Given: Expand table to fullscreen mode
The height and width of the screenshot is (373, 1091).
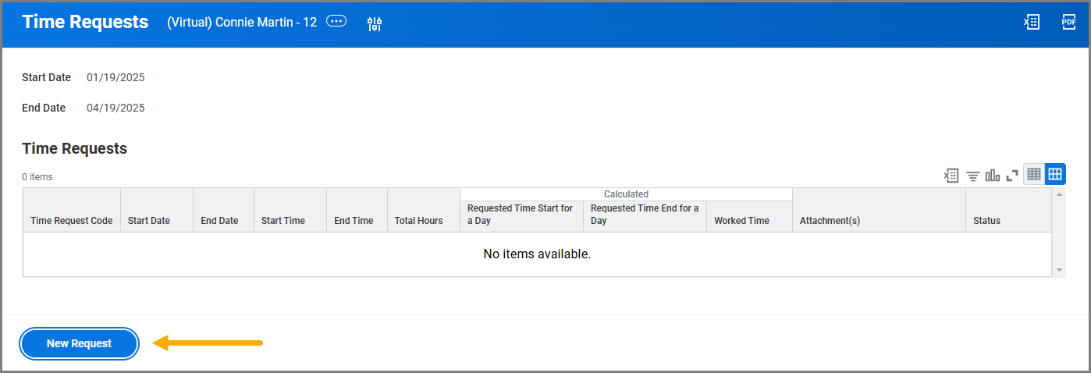Looking at the screenshot, I should pyautogui.click(x=1012, y=176).
